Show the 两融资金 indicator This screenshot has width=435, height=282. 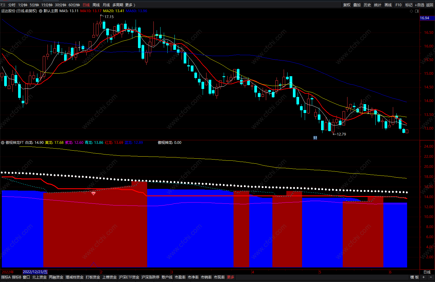(56, 277)
